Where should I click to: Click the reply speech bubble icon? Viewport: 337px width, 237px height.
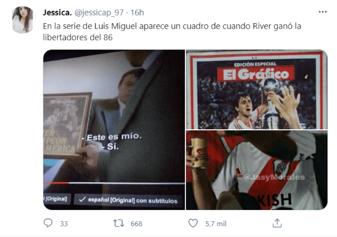pyautogui.click(x=48, y=223)
